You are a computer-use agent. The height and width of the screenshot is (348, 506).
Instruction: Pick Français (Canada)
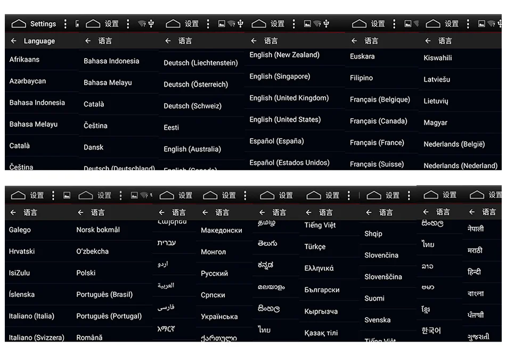click(x=379, y=121)
